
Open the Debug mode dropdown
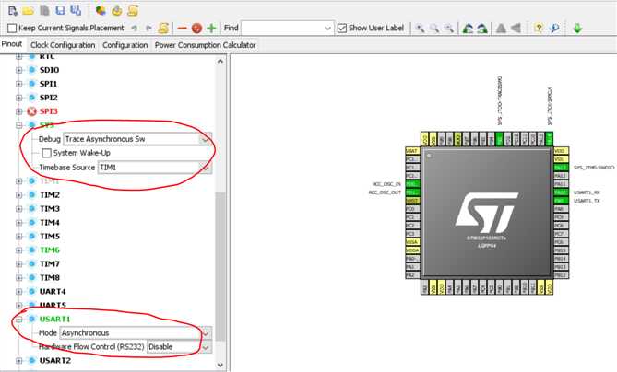click(x=205, y=139)
